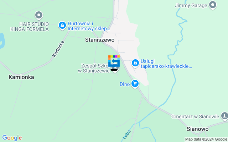228x142 pixels.
Task: Click the Sianowo village label
Action: click(x=197, y=129)
